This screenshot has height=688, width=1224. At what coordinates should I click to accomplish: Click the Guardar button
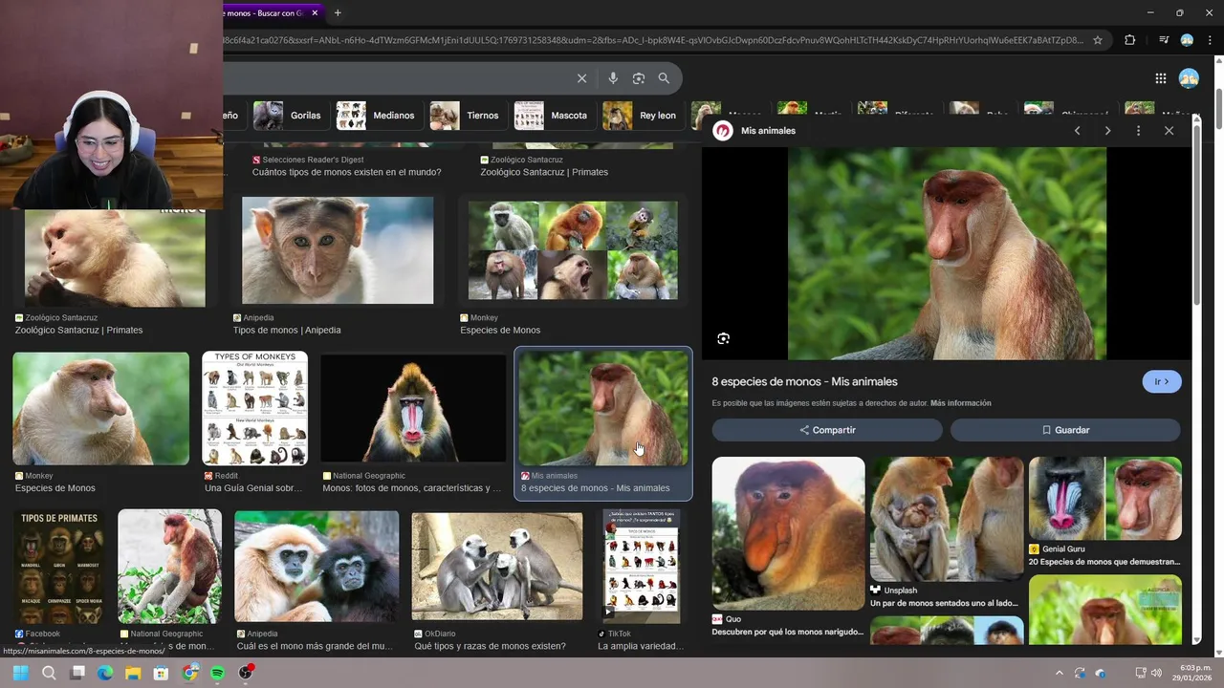[x=1065, y=430]
